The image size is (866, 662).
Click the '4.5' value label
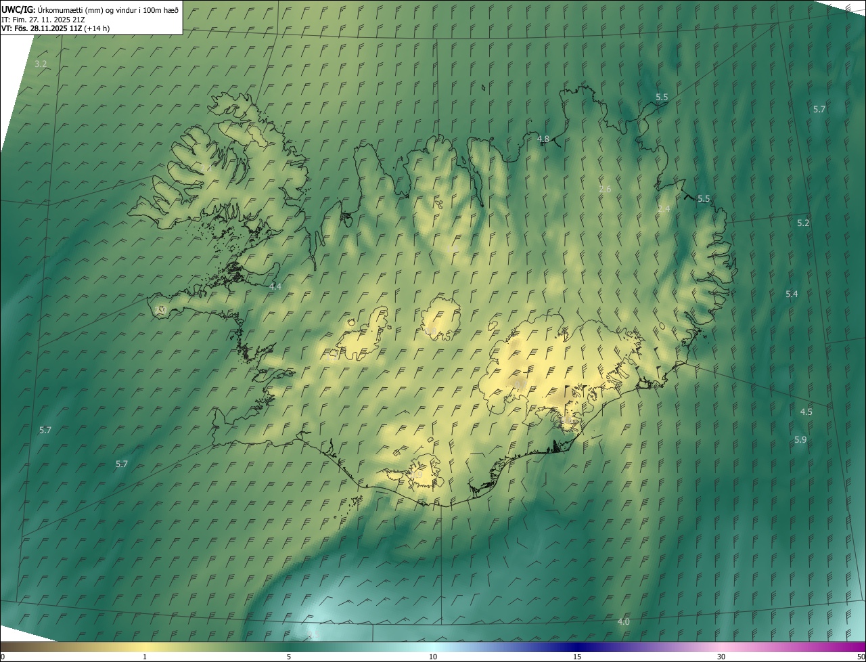tap(806, 412)
